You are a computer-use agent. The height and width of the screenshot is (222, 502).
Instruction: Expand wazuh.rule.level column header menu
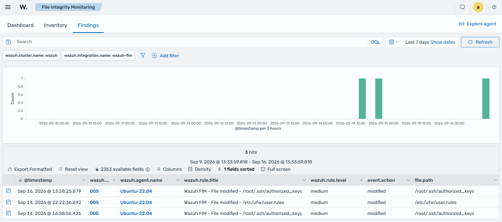tap(361, 180)
